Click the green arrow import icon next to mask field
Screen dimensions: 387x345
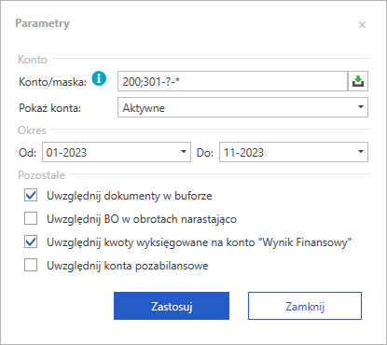click(x=358, y=81)
